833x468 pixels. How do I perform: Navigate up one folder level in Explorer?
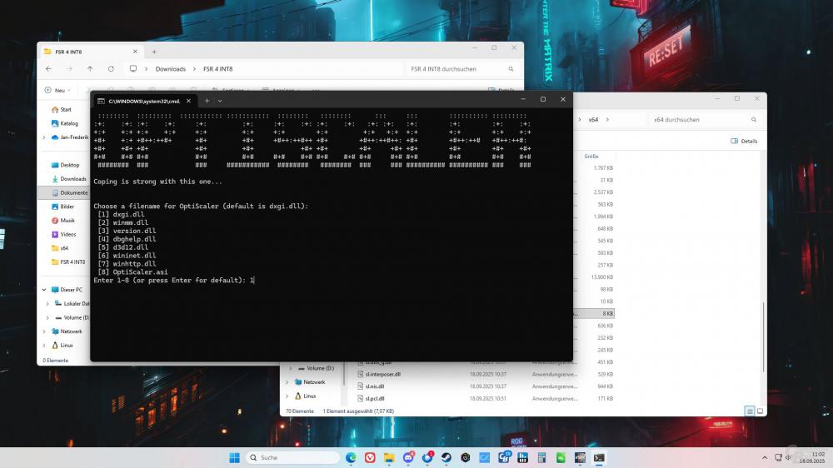(x=90, y=69)
